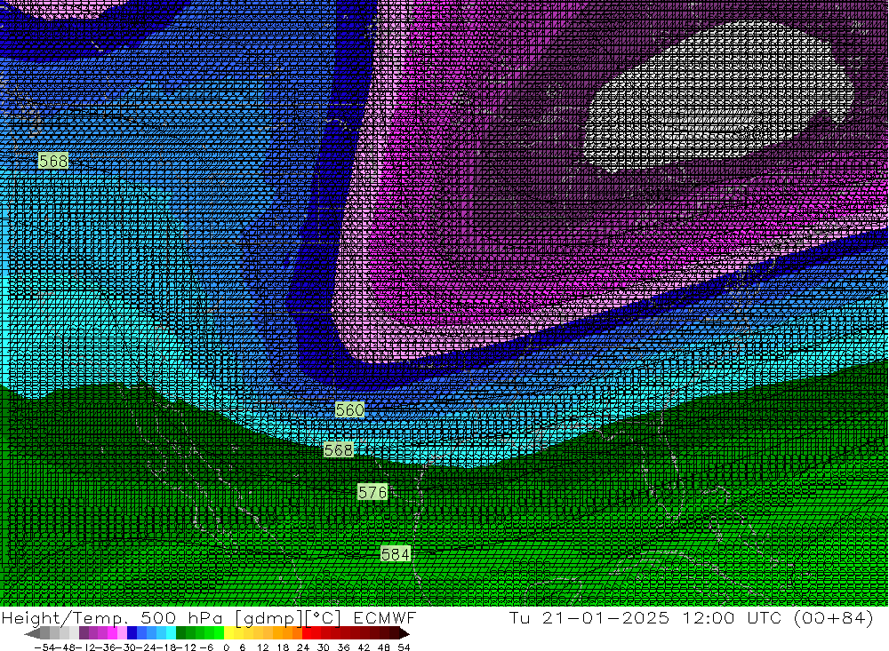Click the '-54' legend scale value
Image resolution: width=889 pixels, height=651 pixels.
click(44, 647)
